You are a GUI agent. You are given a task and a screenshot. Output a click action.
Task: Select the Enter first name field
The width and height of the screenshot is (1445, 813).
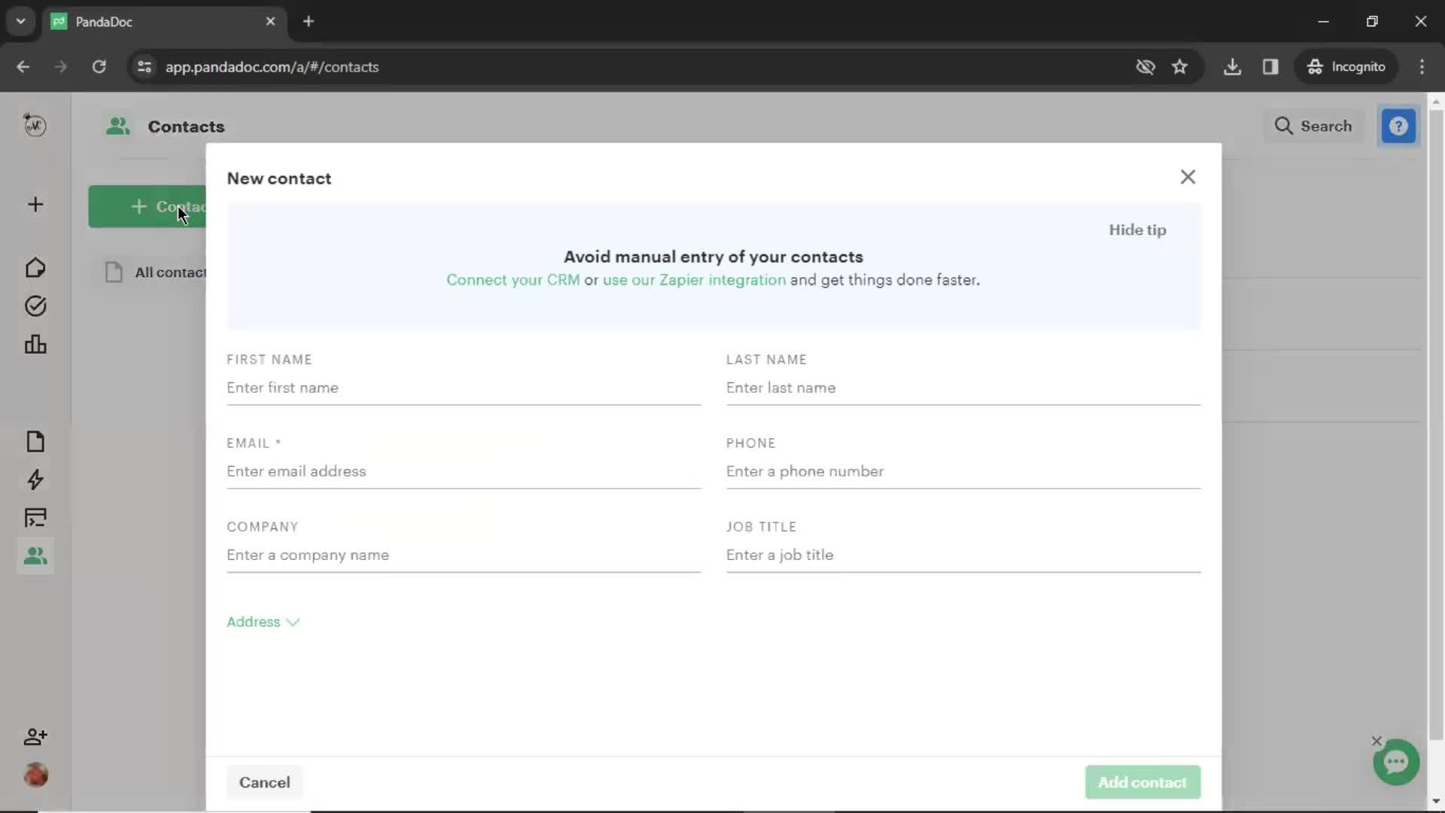pos(464,387)
